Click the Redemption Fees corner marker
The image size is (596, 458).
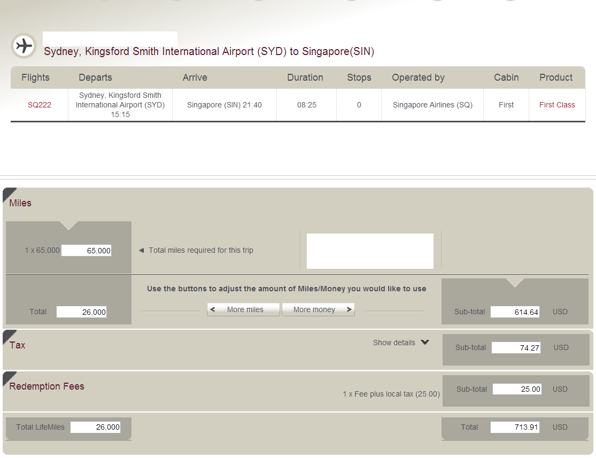pos(9,377)
